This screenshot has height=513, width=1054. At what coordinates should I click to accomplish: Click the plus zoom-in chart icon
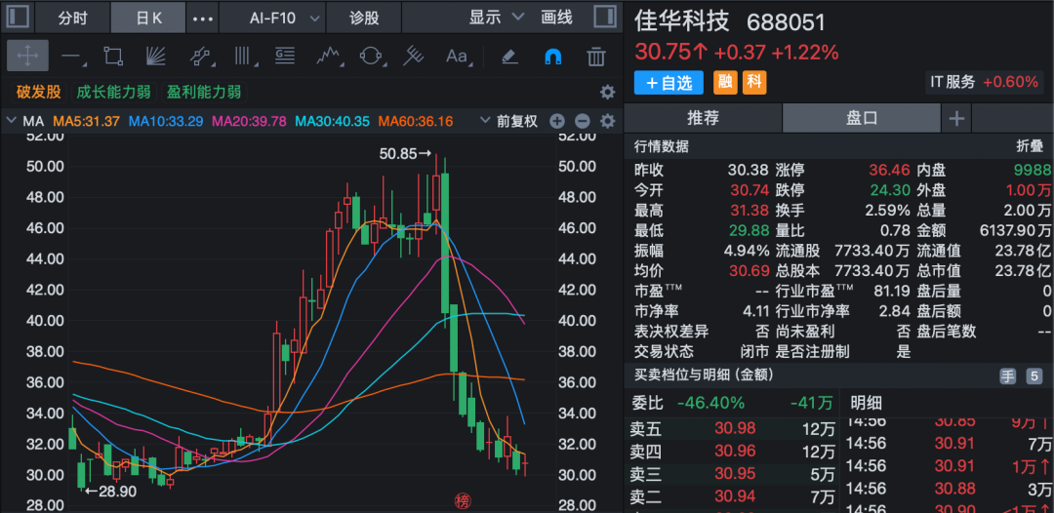coord(556,122)
